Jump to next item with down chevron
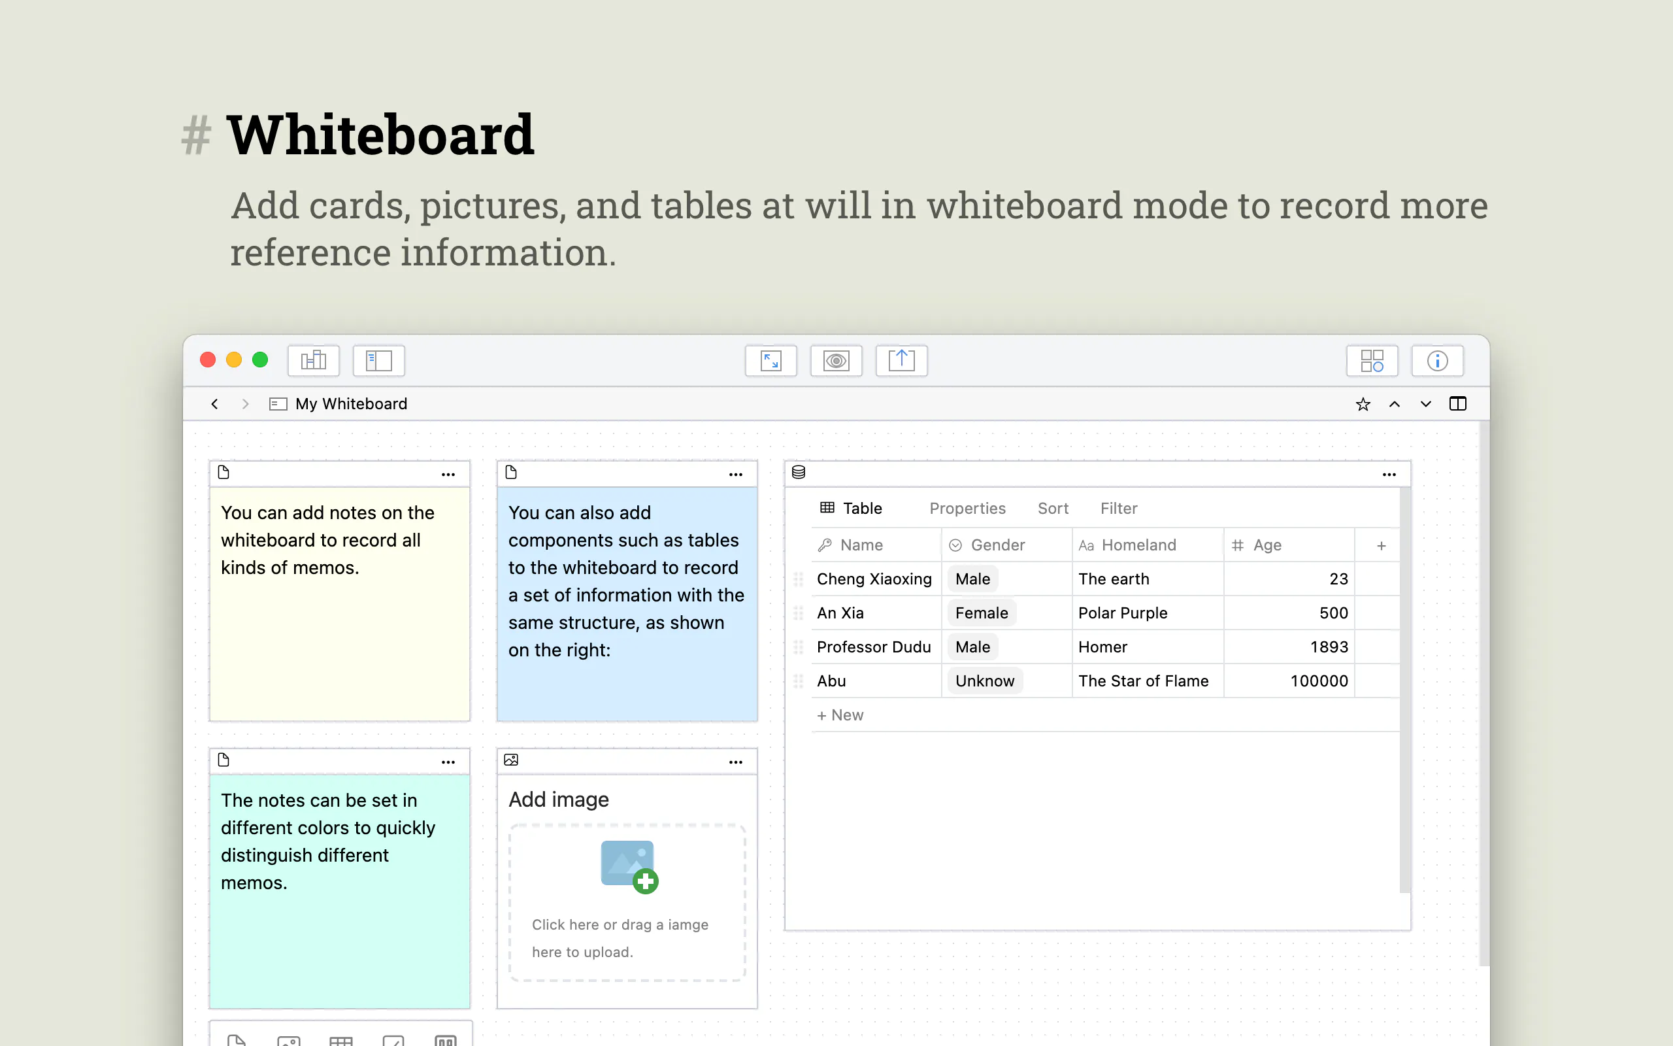 coord(1425,404)
